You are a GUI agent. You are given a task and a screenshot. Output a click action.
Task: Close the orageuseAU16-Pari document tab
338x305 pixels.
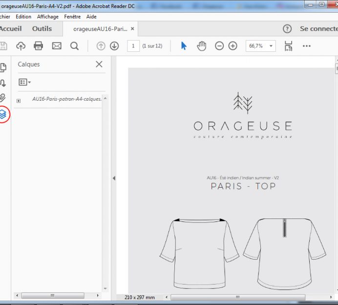[x=132, y=28]
